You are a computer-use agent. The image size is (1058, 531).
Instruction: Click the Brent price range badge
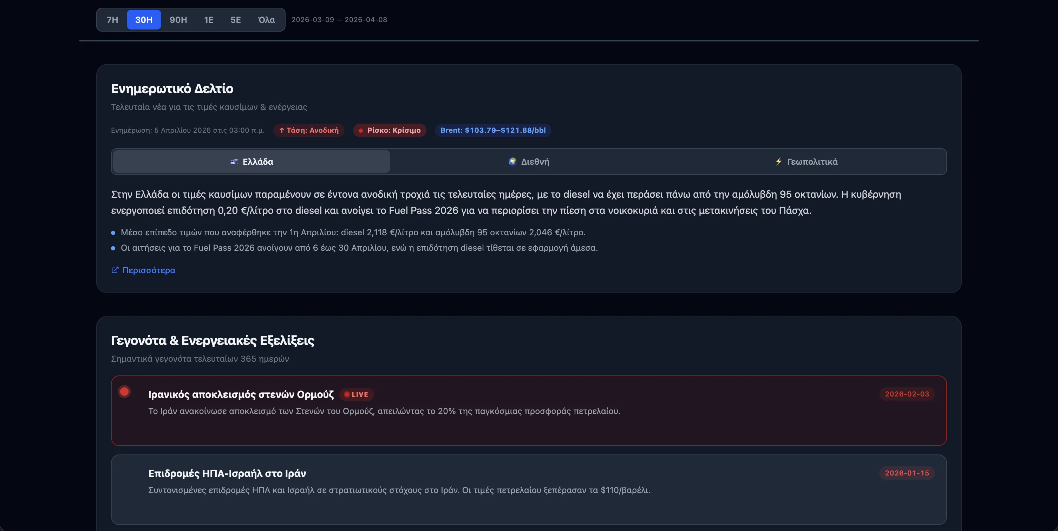[493, 130]
